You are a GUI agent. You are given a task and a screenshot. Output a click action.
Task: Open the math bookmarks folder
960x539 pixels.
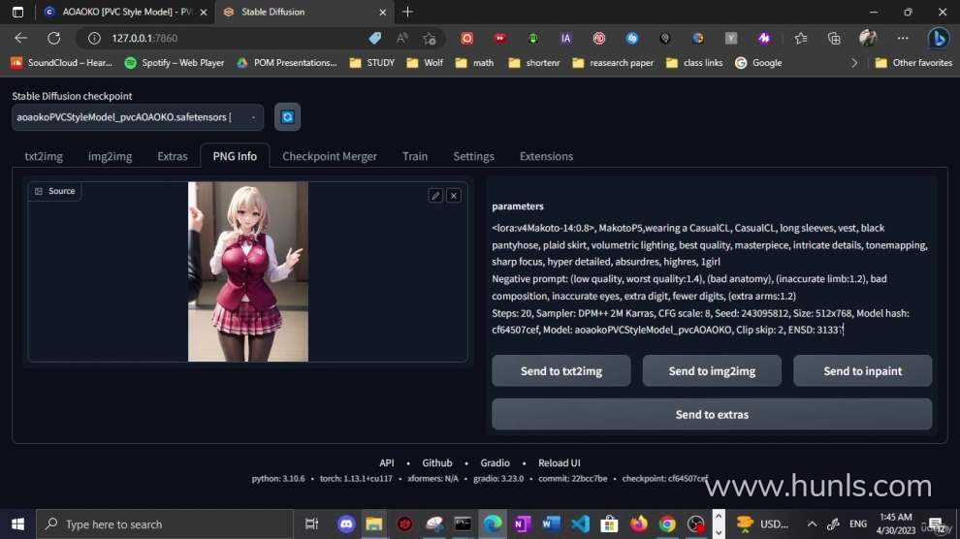[475, 62]
